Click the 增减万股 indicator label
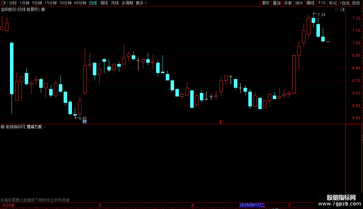Screen dimensions: 363x209 (x=34, y=127)
